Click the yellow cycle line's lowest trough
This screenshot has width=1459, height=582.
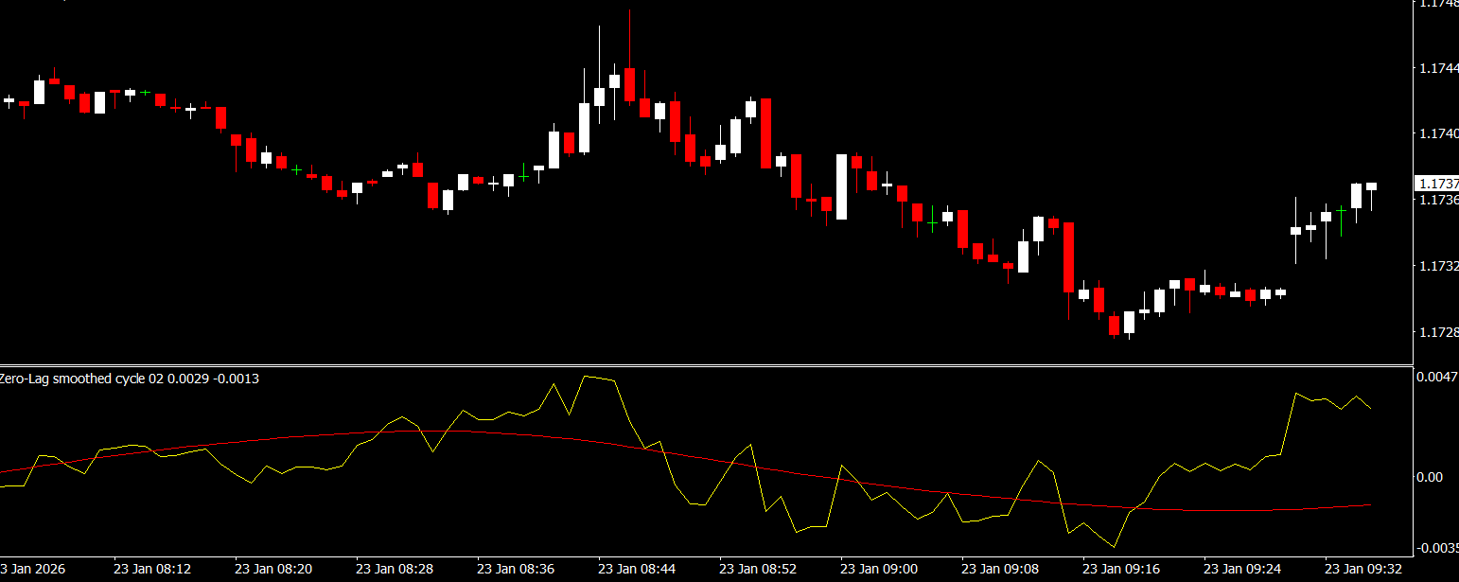pyautogui.click(x=1115, y=547)
